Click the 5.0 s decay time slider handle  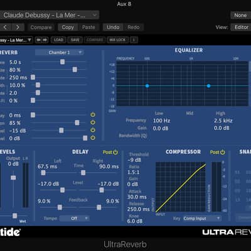pyautogui.click(x=62, y=61)
